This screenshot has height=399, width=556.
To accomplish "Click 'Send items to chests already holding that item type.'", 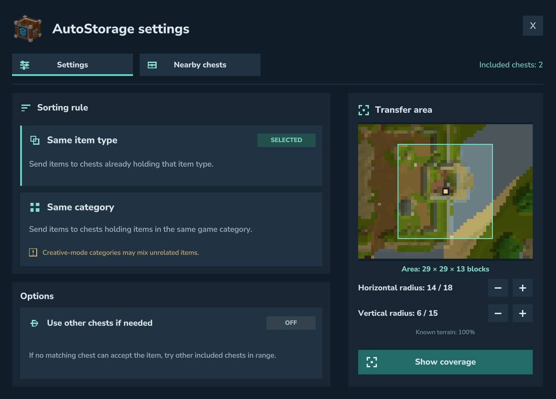I will click(x=121, y=164).
